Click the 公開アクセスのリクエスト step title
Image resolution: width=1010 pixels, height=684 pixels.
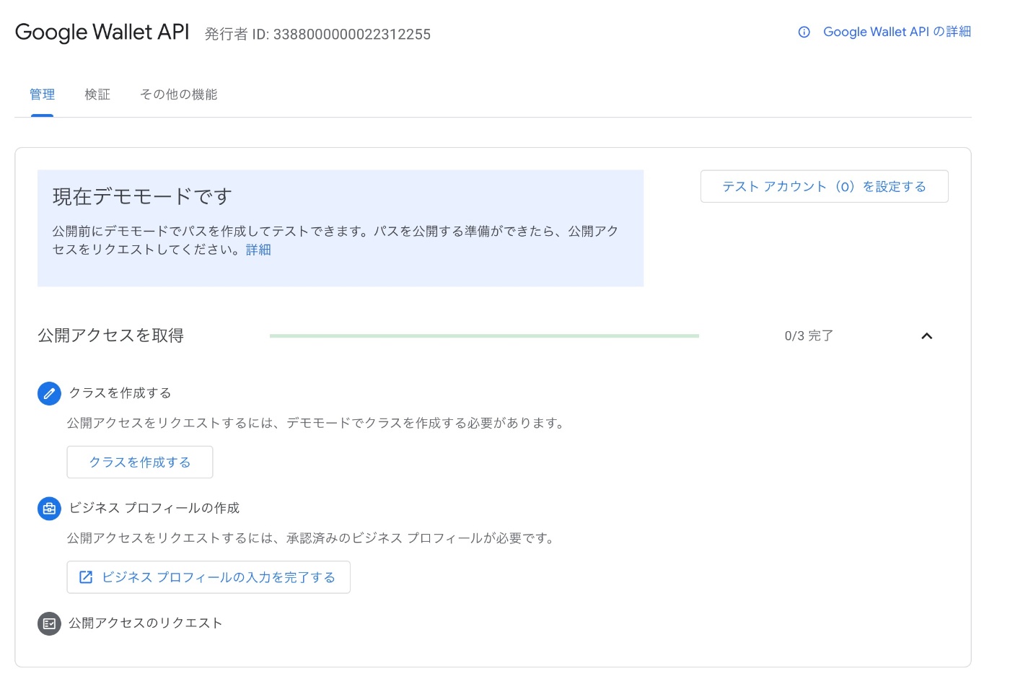145,623
